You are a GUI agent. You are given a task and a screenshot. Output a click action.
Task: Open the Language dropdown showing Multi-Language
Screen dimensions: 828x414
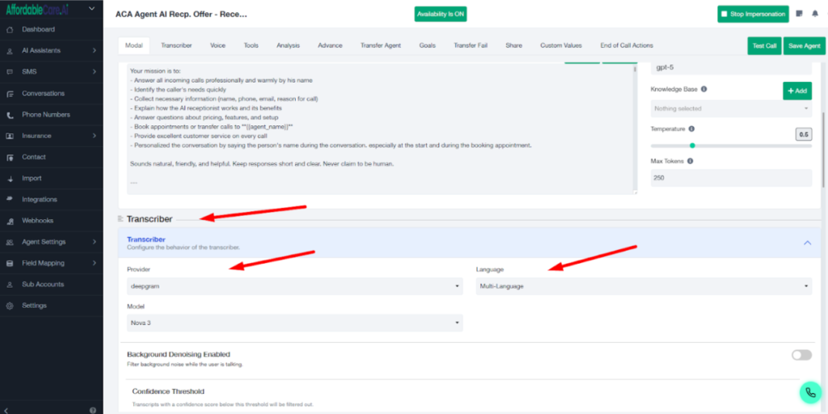644,286
